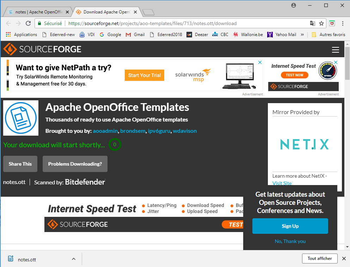Expand the hidden bookmarks overflow chevron

302,35
